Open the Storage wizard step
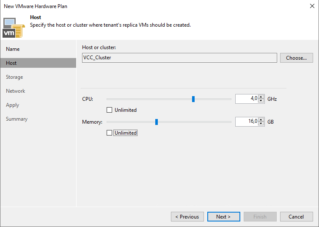Image resolution: width=319 pixels, height=227 pixels. coord(14,77)
